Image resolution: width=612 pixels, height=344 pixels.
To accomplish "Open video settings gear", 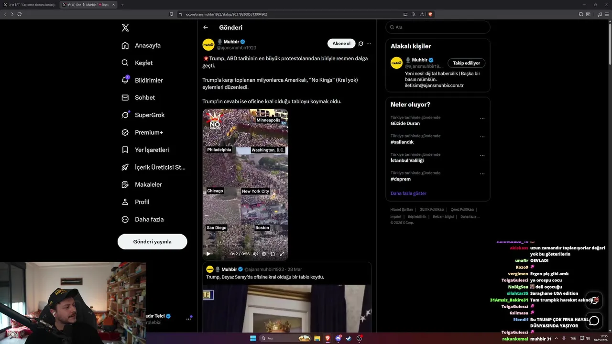I will coord(264,254).
